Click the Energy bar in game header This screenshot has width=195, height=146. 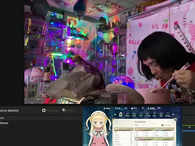[x=121, y=108]
